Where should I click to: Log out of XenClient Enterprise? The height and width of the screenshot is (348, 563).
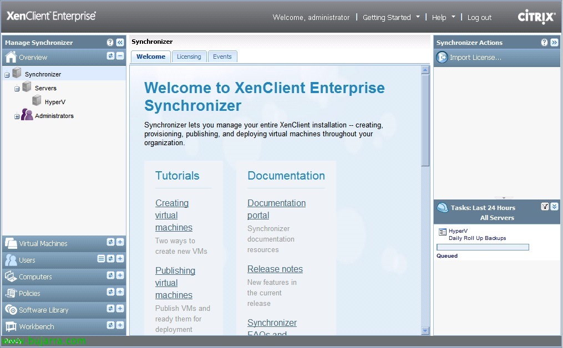click(479, 17)
